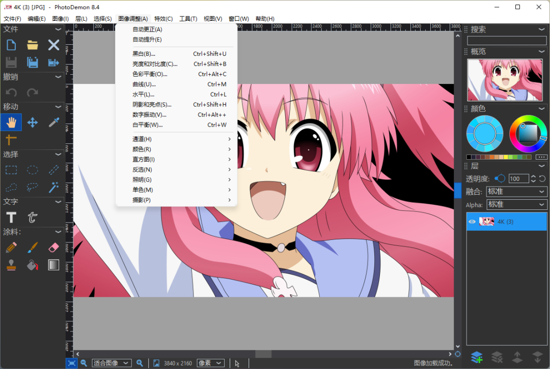
Task: Open the 特效(C) menu
Action: point(163,18)
